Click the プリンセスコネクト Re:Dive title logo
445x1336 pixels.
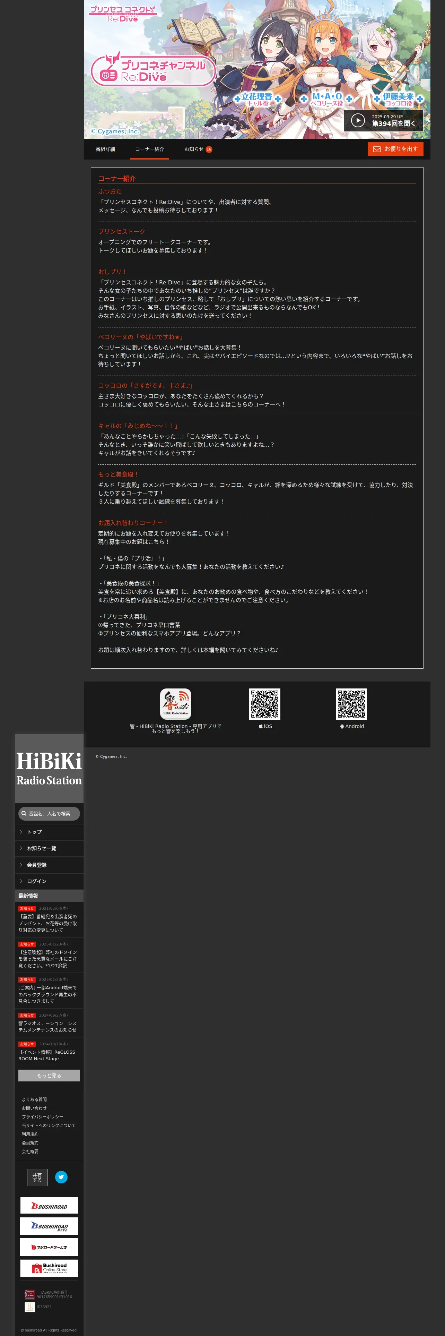click(122, 14)
